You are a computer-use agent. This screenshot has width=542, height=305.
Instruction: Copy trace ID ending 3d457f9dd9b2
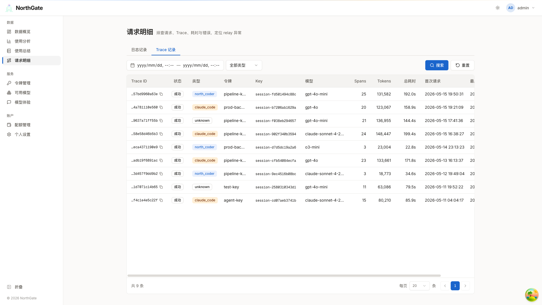(161, 174)
